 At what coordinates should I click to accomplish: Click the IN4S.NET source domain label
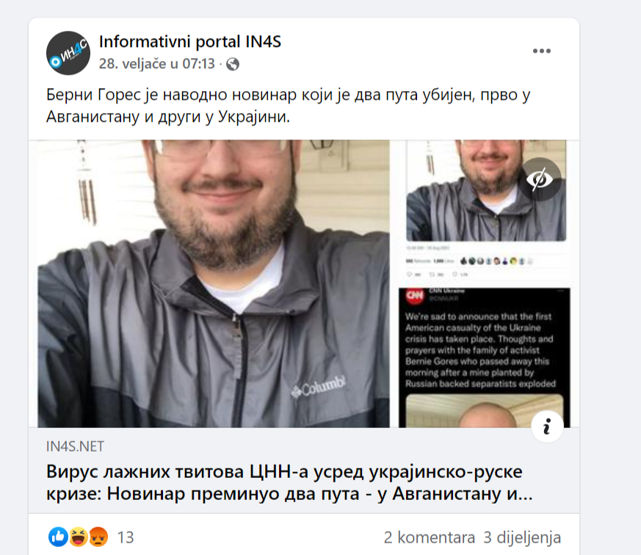tap(75, 446)
